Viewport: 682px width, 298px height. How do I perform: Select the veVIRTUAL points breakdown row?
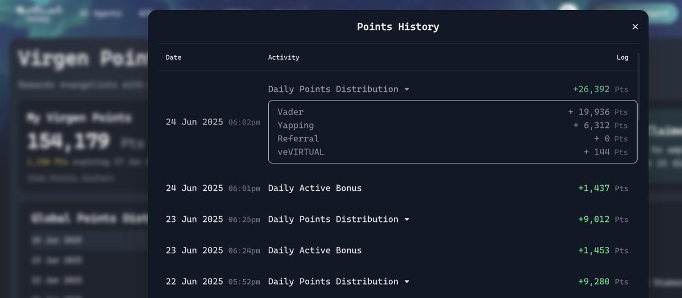452,152
